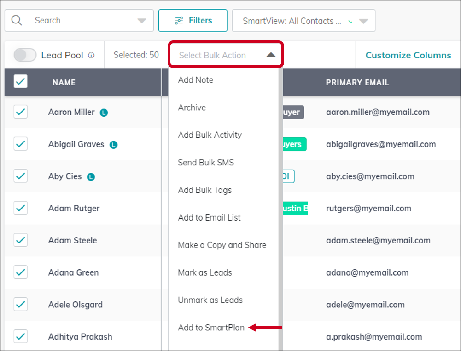The height and width of the screenshot is (351, 461).
Task: Toggle the Lead Pool switch
Action: pos(25,55)
